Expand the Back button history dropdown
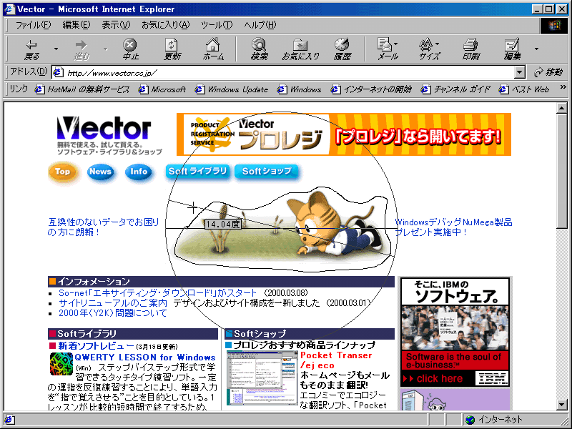Screen dimensions: 572x429 click(56, 49)
